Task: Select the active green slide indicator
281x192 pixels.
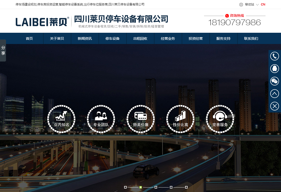Action: (141, 187)
